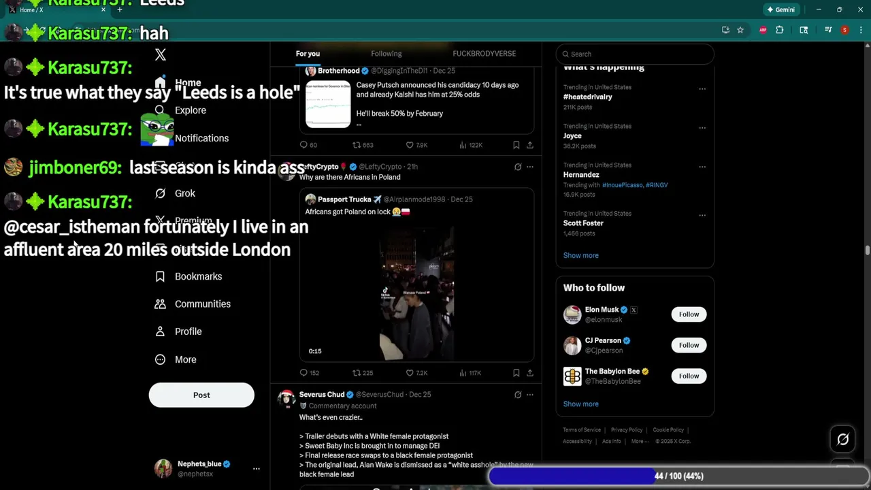Follow The Babylon Bee

(689, 376)
